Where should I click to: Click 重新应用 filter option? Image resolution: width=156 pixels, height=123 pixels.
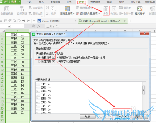tap(36, 13)
